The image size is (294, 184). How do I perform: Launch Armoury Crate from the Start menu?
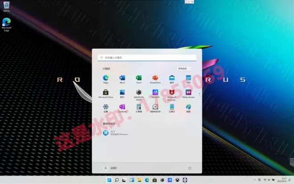point(139,93)
